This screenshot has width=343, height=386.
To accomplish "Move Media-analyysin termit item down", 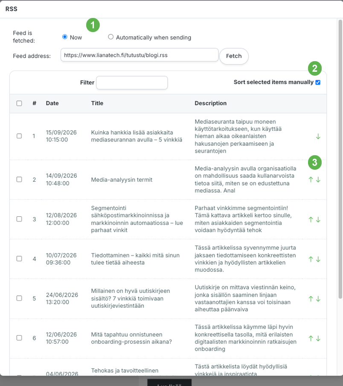I will pos(318,180).
